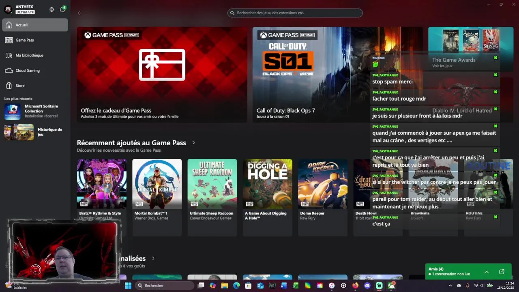Viewport: 519px width, 292px height.
Task: Show hidden system tray icons
Action: pyautogui.click(x=450, y=286)
